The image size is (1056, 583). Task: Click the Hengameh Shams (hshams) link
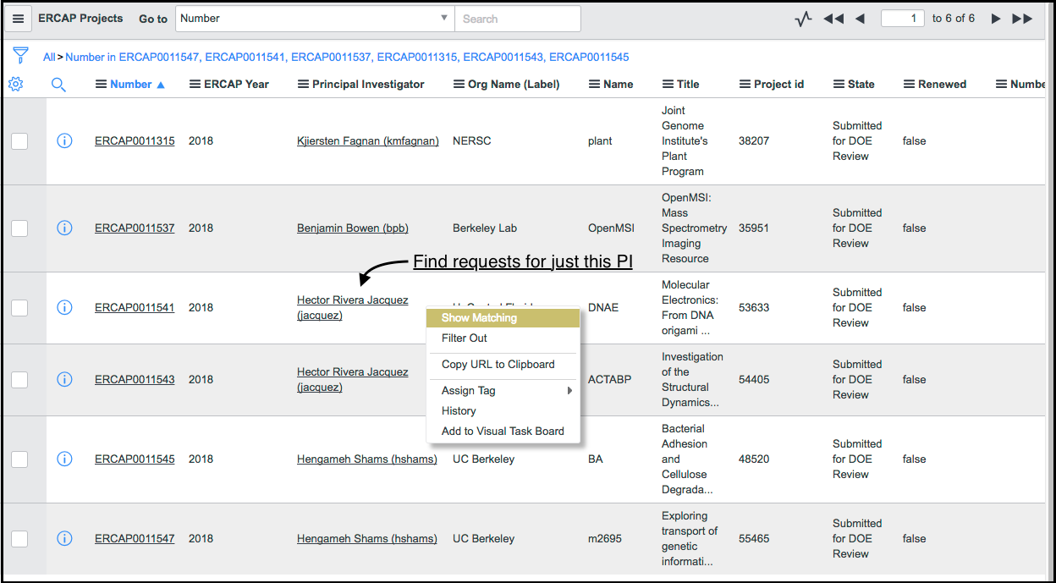click(x=366, y=459)
